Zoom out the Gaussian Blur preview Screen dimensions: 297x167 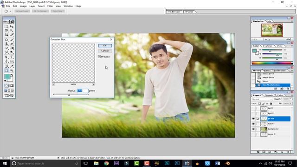point(53,84)
